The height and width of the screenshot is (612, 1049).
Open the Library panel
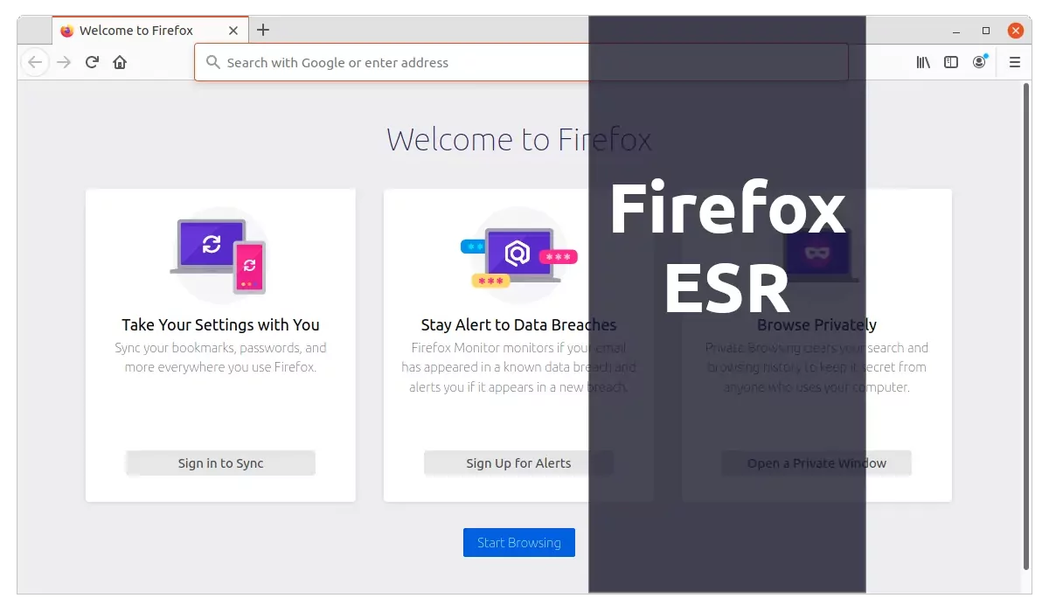click(x=923, y=62)
